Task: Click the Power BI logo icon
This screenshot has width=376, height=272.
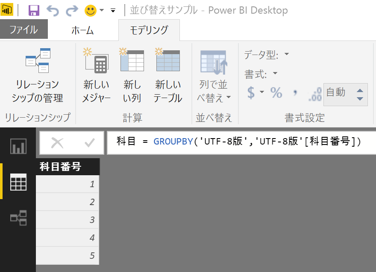Action: point(7,10)
